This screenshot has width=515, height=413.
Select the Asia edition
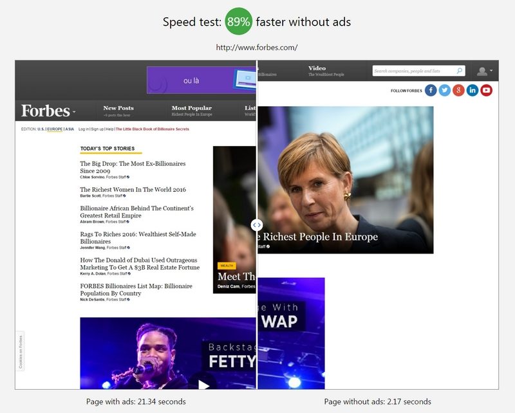(70, 129)
